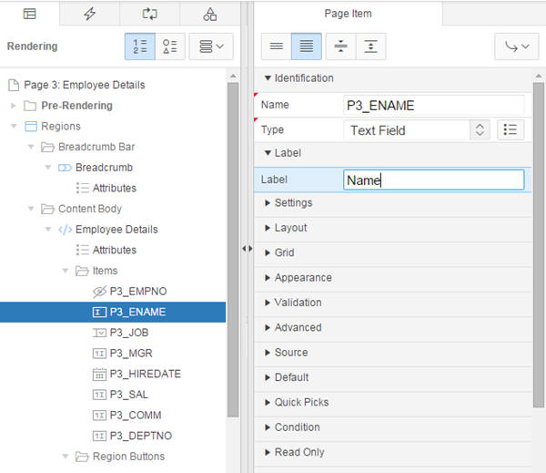
Task: Open the Shared Components shapes tab
Action: pos(210,14)
